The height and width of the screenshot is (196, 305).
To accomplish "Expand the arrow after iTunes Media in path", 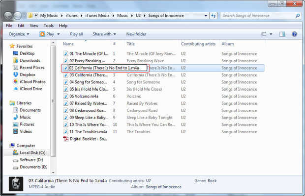I will [113, 16].
